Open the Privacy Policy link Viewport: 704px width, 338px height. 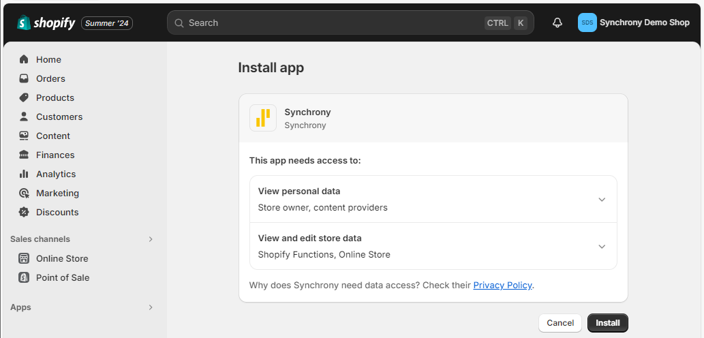(502, 285)
